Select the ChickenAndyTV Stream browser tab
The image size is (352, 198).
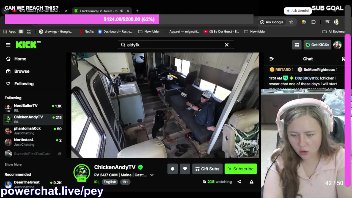point(99,11)
